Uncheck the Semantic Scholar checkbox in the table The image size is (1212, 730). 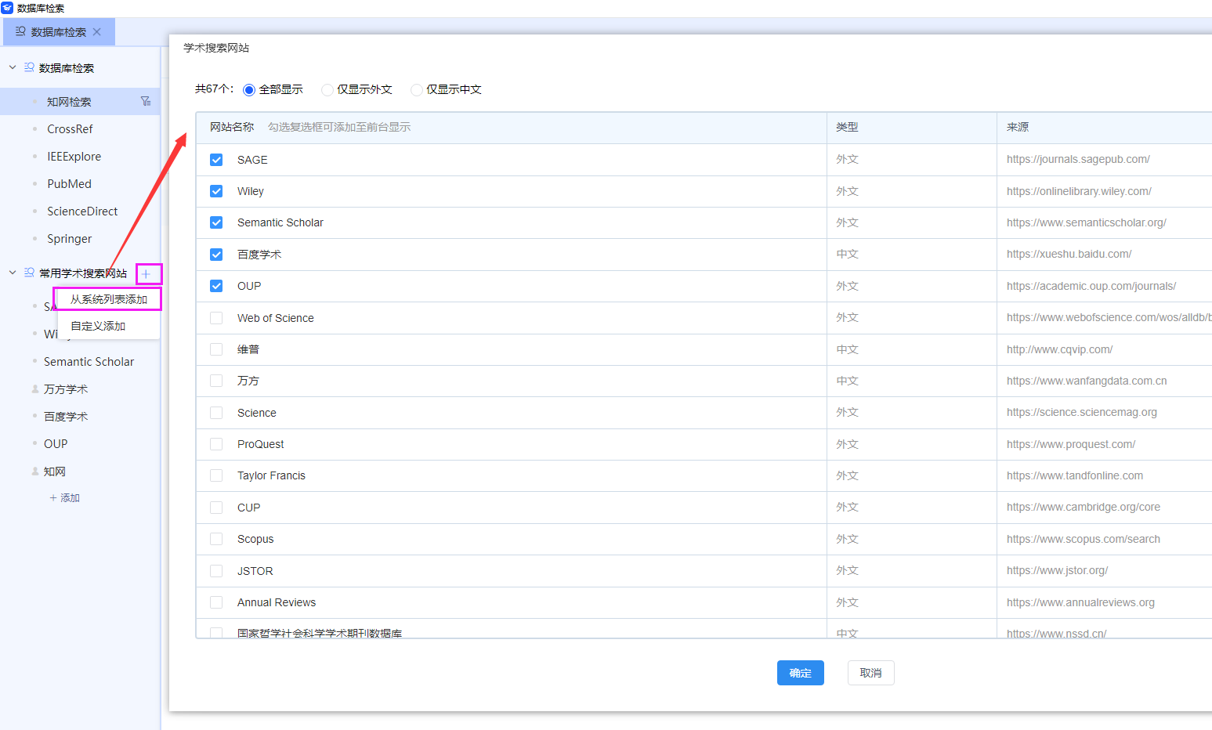pos(216,222)
